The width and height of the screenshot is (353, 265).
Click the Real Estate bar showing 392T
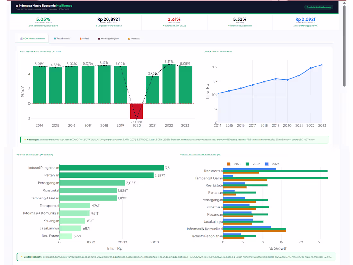[x=65, y=236]
